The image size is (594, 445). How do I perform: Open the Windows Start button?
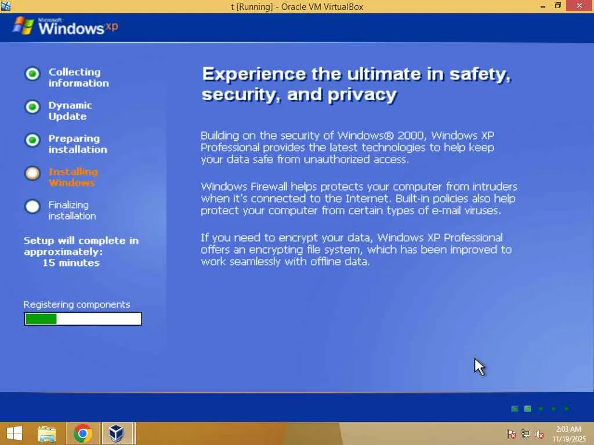coord(15,433)
